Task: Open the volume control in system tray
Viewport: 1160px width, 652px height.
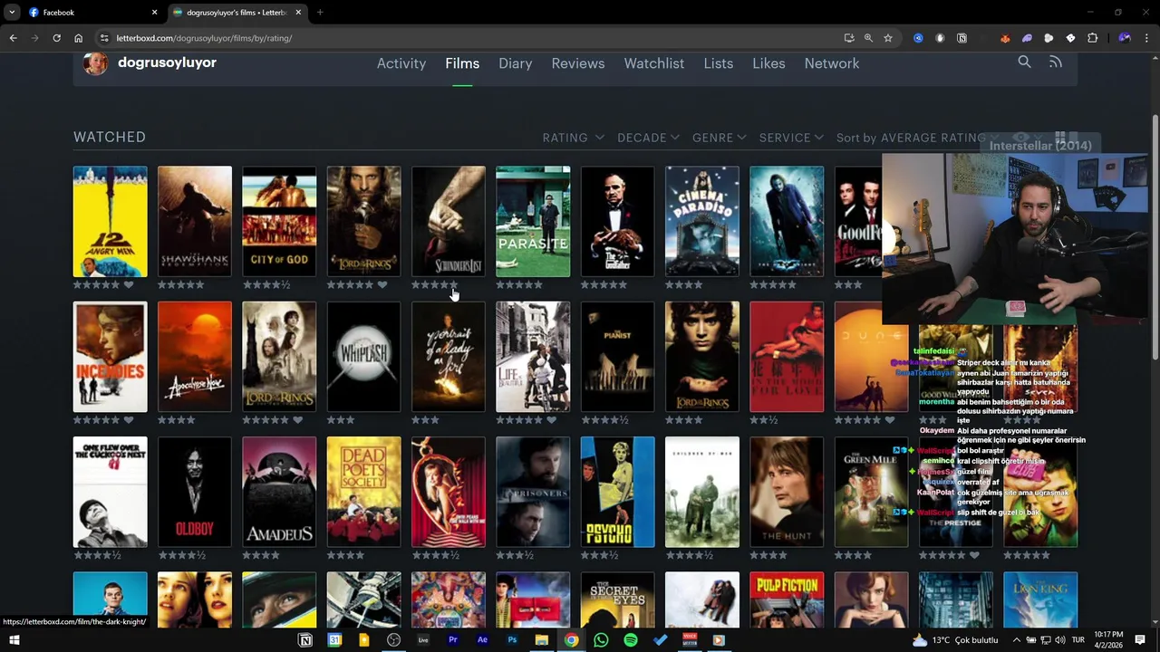Action: (x=1059, y=640)
